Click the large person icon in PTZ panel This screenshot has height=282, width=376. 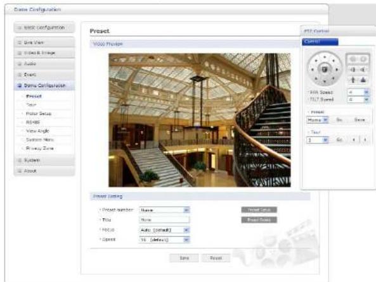click(363, 80)
